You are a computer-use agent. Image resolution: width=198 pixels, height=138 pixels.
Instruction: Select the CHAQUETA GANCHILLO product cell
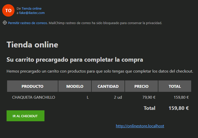[x=34, y=97]
